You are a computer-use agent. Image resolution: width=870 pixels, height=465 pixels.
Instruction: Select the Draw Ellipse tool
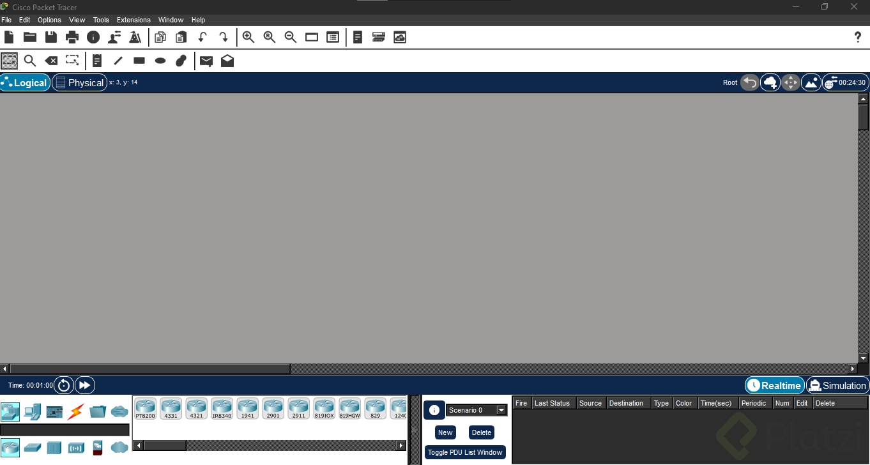[x=160, y=61]
